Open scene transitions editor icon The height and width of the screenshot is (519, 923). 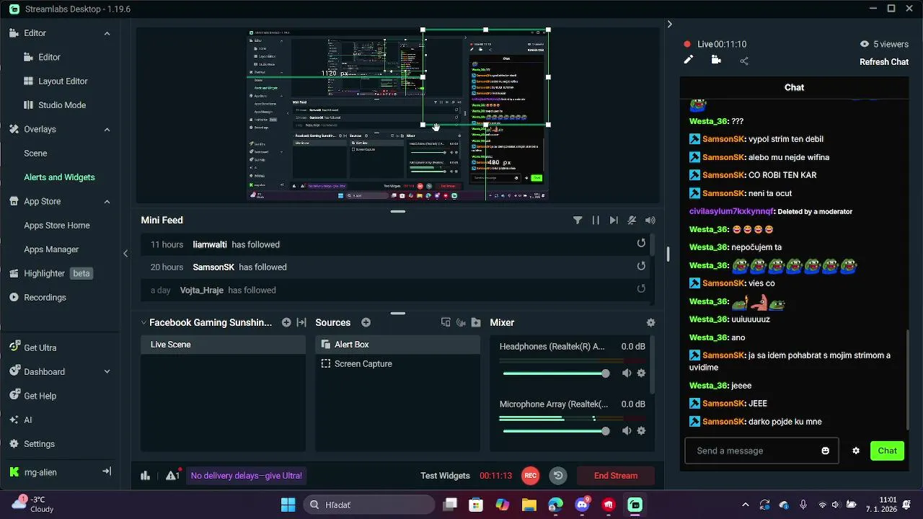pyautogui.click(x=301, y=323)
